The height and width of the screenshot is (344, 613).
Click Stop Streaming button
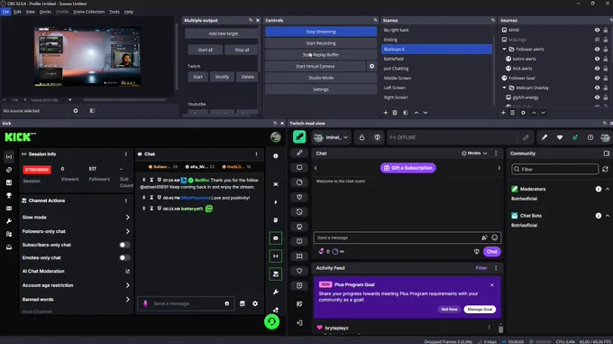coord(321,32)
